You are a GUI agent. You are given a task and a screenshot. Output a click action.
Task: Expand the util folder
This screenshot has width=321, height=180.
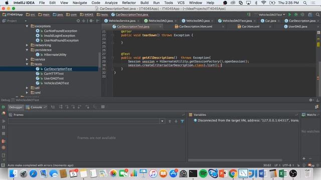click(27, 88)
